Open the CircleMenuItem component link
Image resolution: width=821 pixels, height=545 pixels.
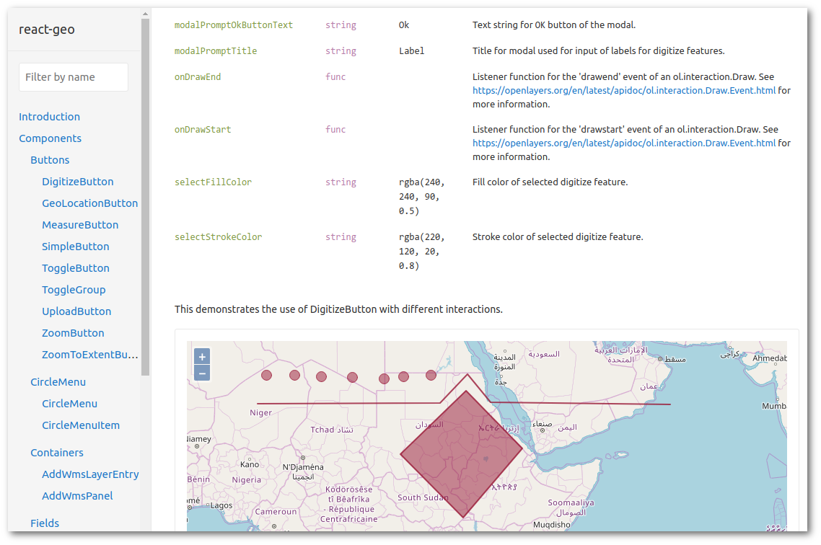click(x=81, y=425)
